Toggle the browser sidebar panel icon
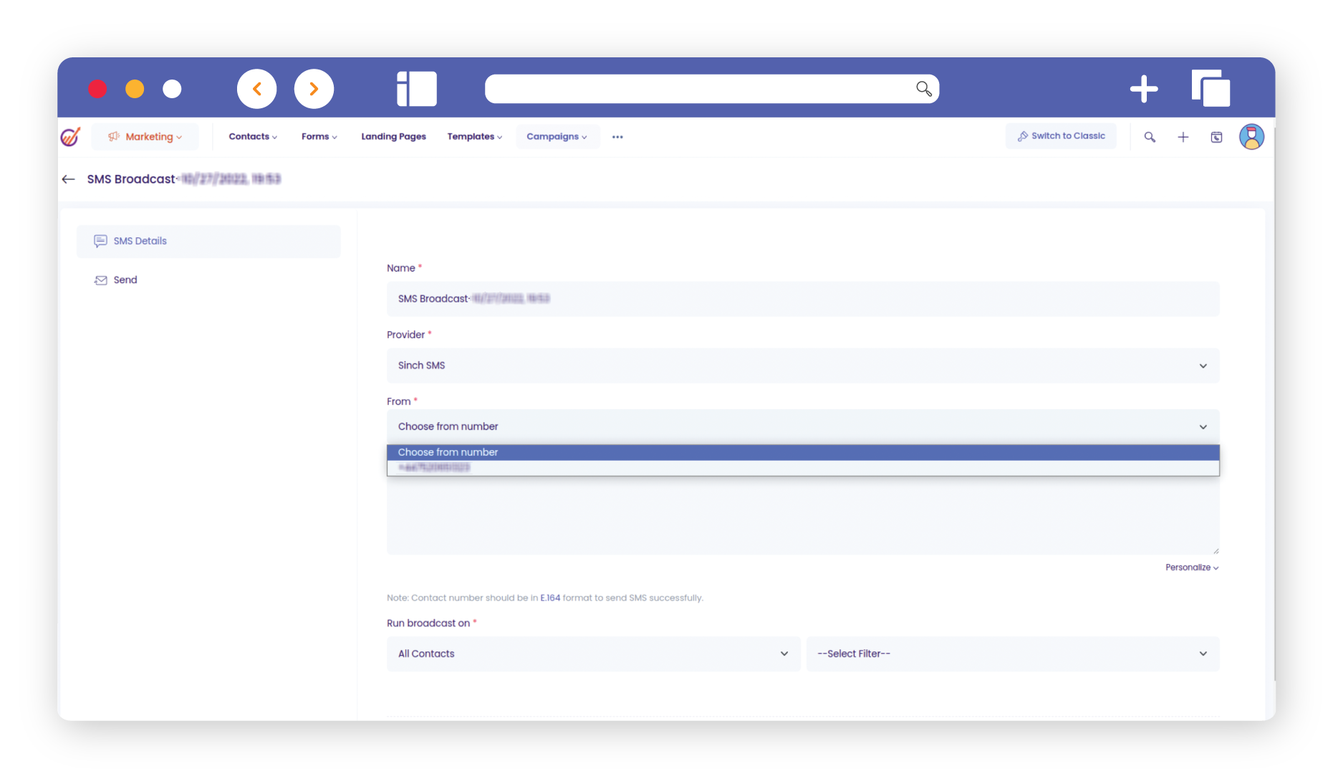The height and width of the screenshot is (779, 1333). pos(416,89)
